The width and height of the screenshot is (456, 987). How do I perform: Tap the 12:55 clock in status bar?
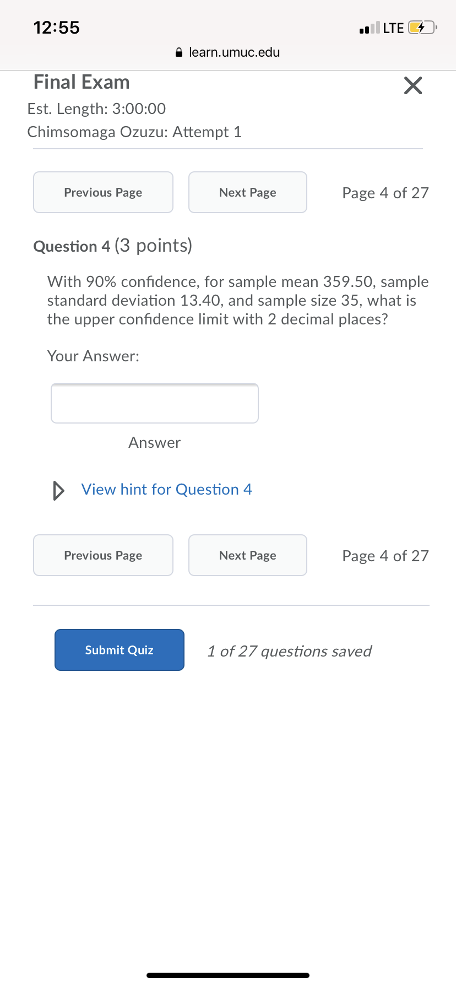coord(56,28)
